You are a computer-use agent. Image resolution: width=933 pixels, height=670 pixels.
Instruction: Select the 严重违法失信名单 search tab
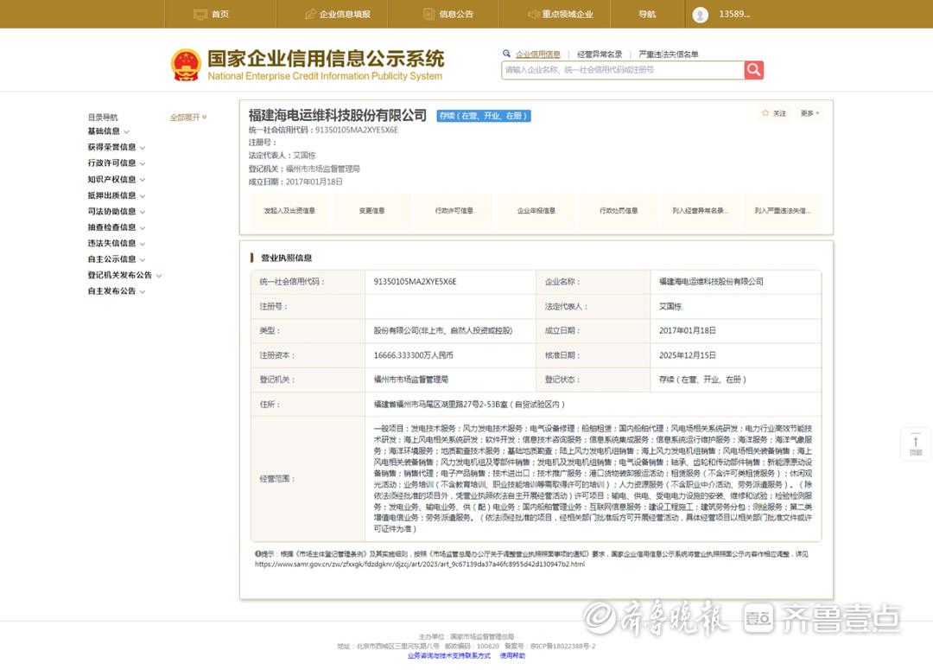coord(669,54)
